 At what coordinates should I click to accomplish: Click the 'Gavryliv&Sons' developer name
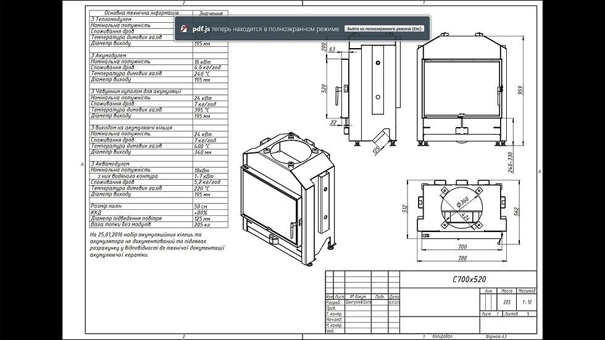(x=358, y=302)
